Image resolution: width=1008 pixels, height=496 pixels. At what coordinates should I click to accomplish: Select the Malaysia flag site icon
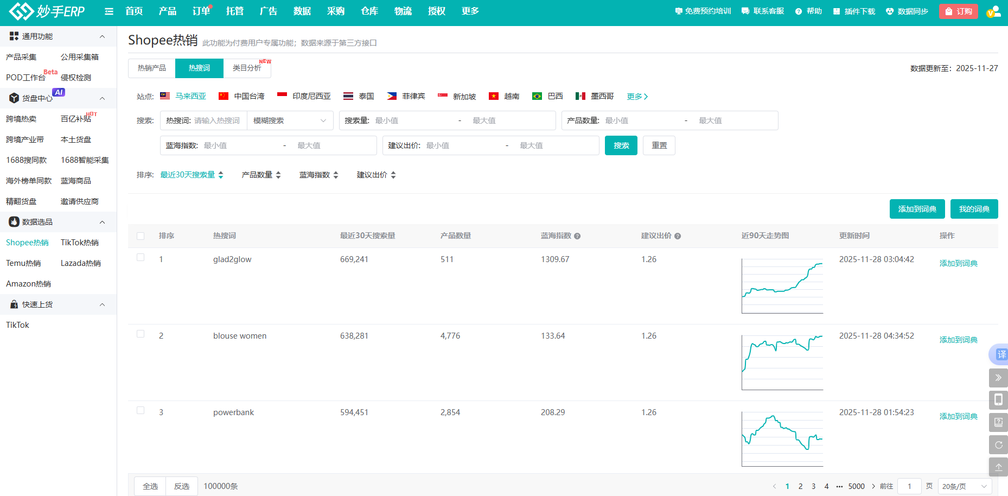click(x=165, y=96)
